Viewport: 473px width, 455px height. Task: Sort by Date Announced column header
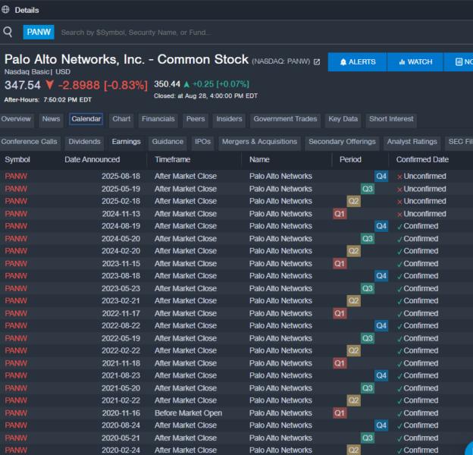point(92,159)
